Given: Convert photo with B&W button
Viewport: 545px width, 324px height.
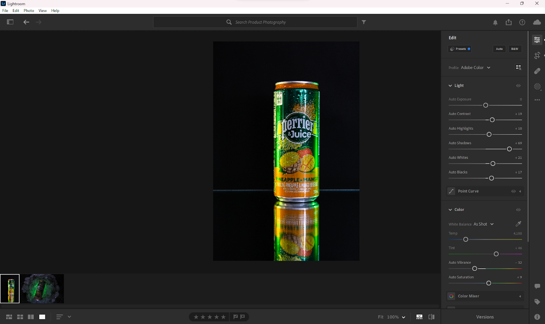Looking at the screenshot, I should coord(515,49).
